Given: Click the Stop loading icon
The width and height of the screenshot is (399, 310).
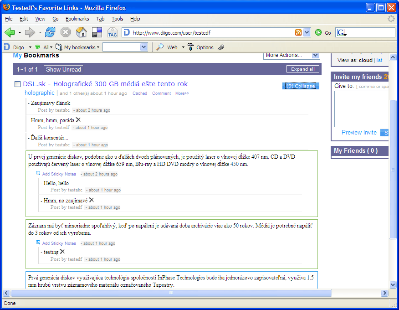Looking at the screenshot, I should 66,32.
